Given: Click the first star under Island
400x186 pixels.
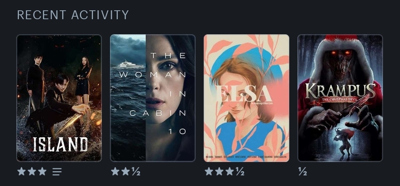Looking at the screenshot, I should [x=21, y=172].
